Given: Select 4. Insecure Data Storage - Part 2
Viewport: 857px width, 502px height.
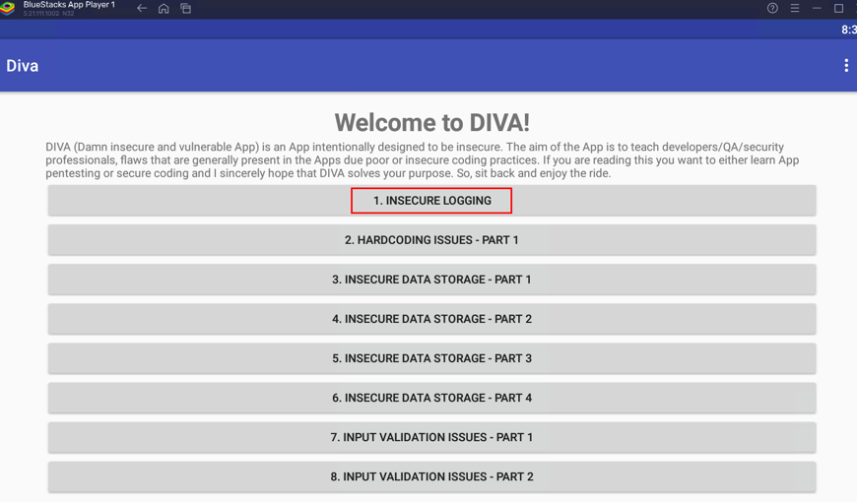Looking at the screenshot, I should pyautogui.click(x=431, y=319).
